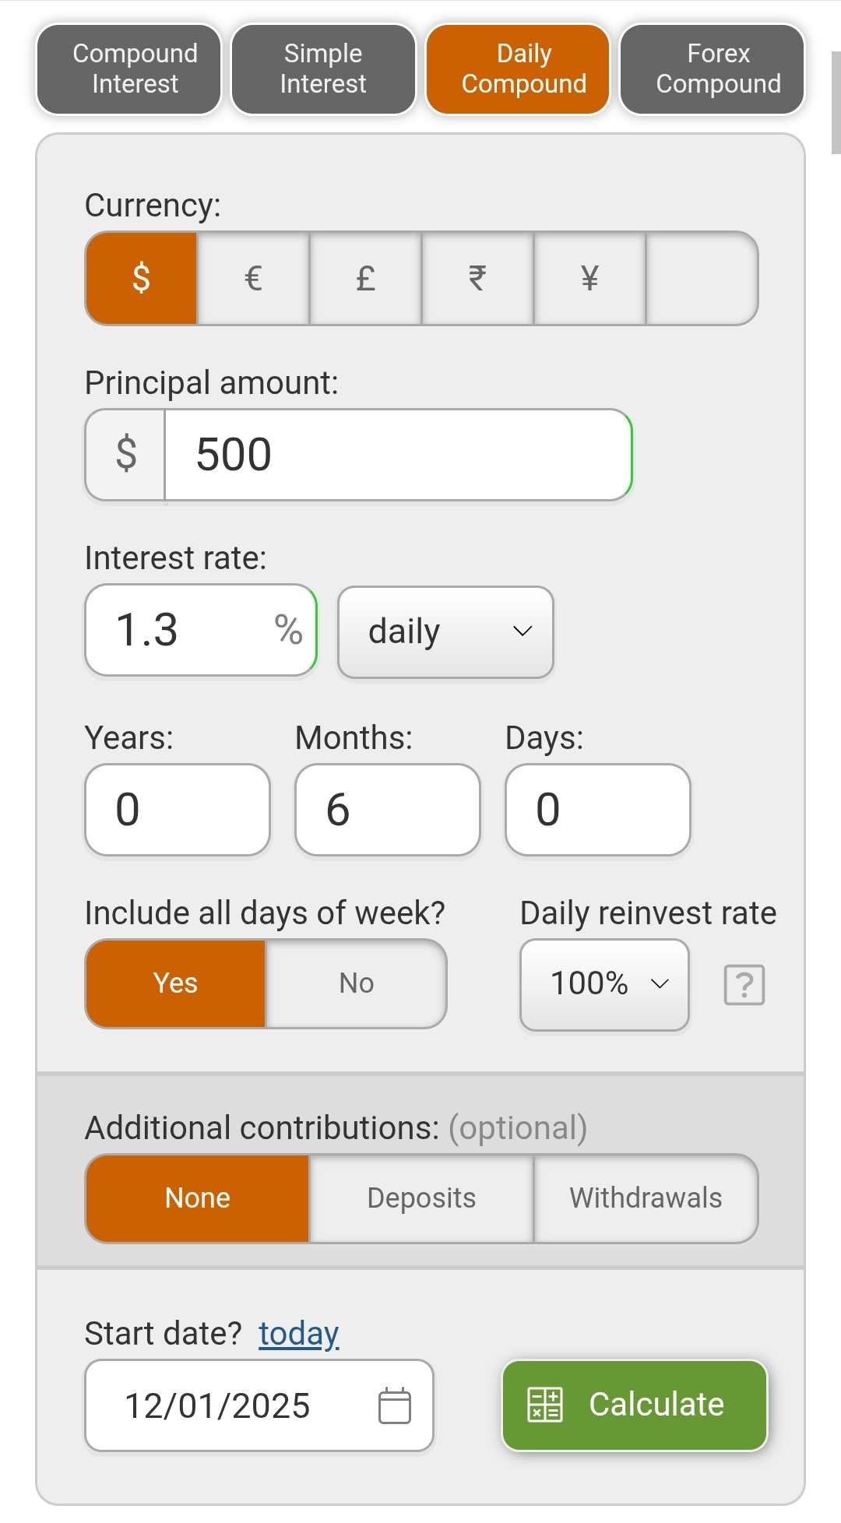Expand the 100% daily reinvest rate dropdown
The image size is (841, 1523).
[x=604, y=984]
